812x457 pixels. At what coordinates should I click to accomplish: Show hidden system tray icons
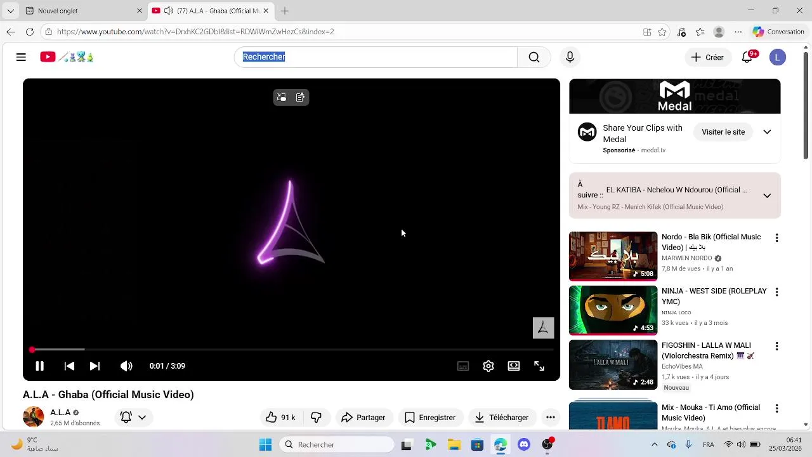[x=655, y=445]
